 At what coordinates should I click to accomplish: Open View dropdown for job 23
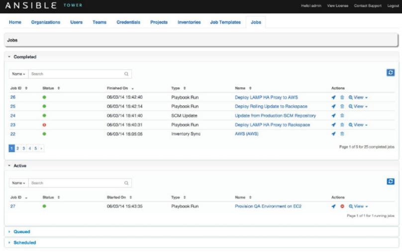(358, 125)
